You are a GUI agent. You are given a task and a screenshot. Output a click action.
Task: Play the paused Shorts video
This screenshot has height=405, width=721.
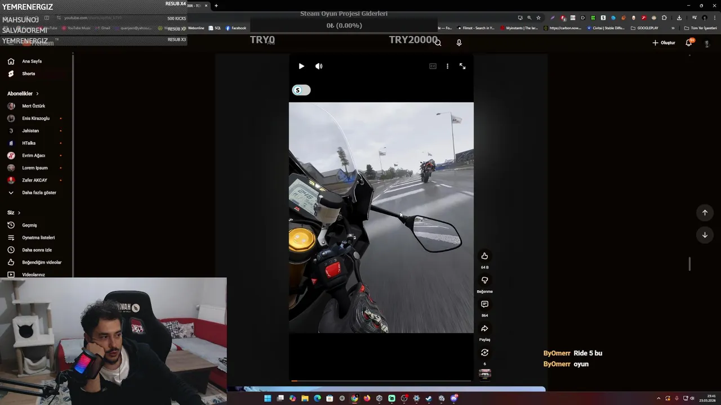click(x=301, y=66)
